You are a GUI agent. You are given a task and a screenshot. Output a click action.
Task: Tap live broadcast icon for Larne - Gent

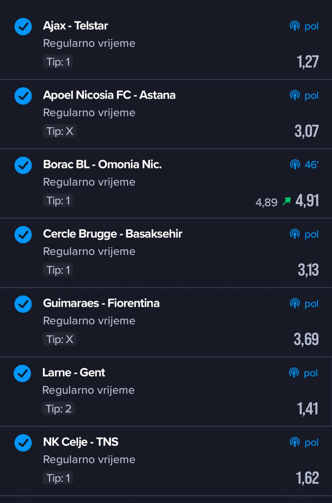294,373
